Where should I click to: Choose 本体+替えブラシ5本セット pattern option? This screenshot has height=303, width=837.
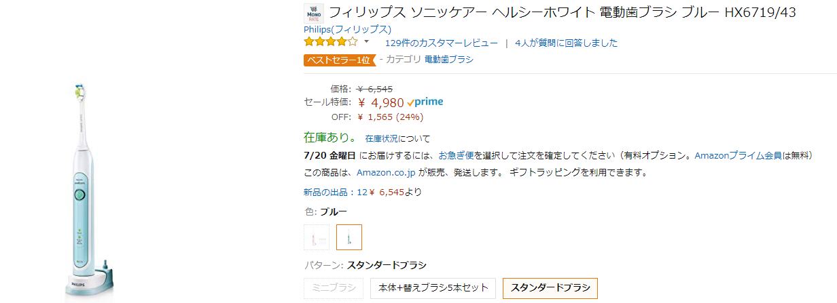433,288
